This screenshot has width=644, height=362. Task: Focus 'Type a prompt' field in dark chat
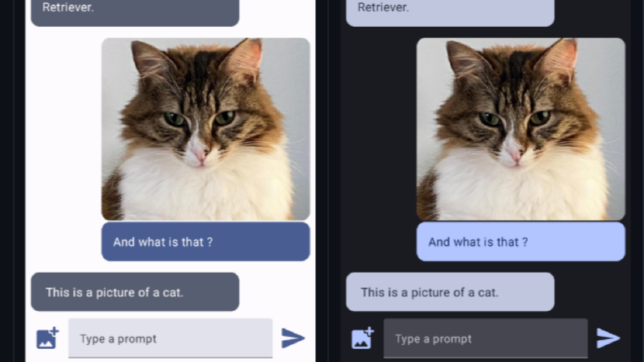(486, 338)
